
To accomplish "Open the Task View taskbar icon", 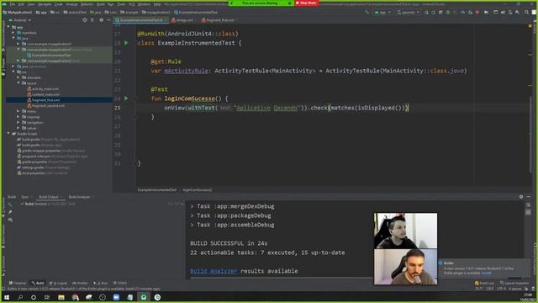I will (x=47, y=297).
